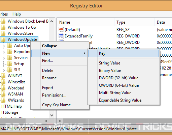Viewport: 172px width, 135px height.
Task: Create a new Key from submenu
Action: coord(124,53)
